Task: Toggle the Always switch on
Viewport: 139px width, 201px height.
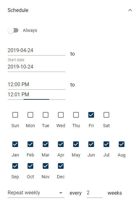Action: point(13,30)
